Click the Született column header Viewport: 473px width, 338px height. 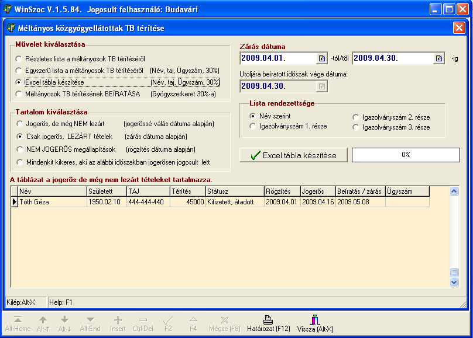coord(107,191)
